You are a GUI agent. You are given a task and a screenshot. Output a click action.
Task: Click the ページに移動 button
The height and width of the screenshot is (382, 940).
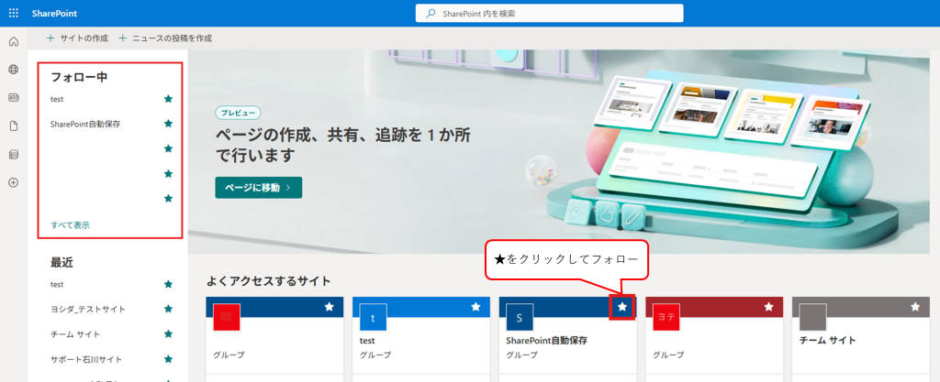click(258, 187)
